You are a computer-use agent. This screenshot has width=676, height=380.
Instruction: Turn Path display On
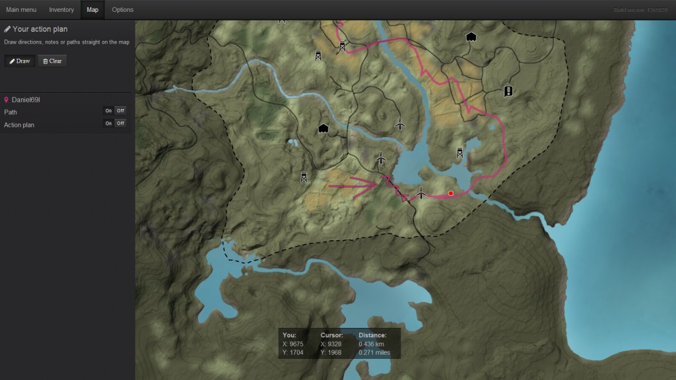pyautogui.click(x=108, y=111)
